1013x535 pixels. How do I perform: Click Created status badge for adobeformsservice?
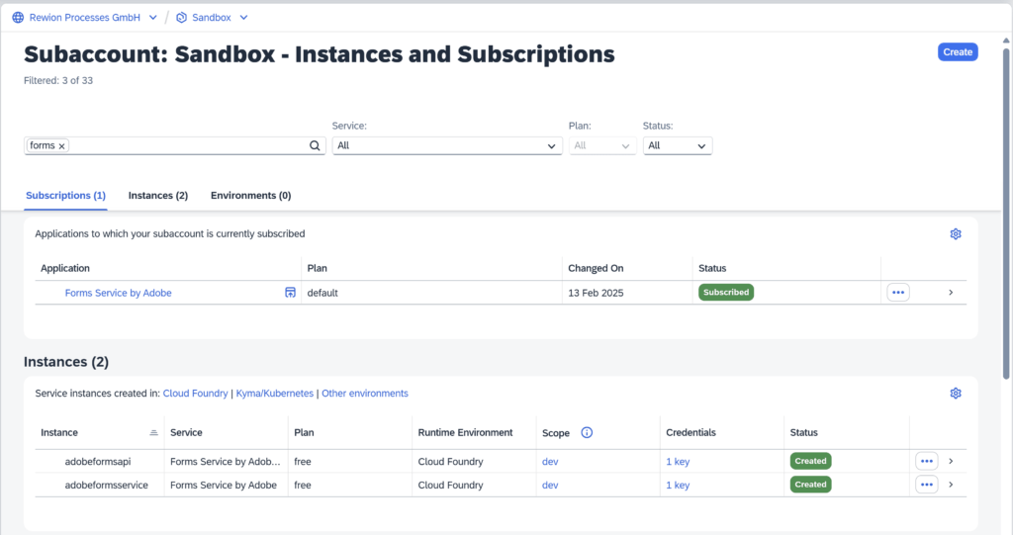point(810,484)
